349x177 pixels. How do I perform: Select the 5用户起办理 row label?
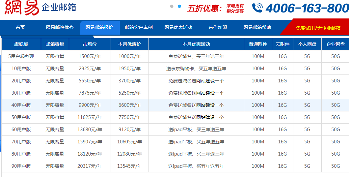[21, 56]
